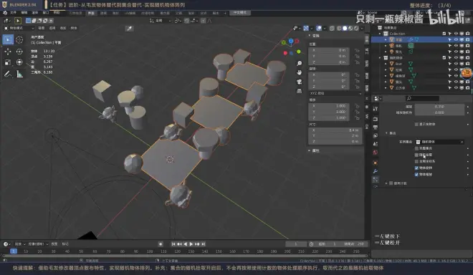The width and height of the screenshot is (473, 275).
Task: Activate the Move tool
Action: 8,52
